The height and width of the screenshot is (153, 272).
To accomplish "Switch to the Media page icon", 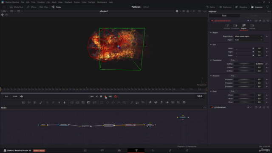I will 85,150.
